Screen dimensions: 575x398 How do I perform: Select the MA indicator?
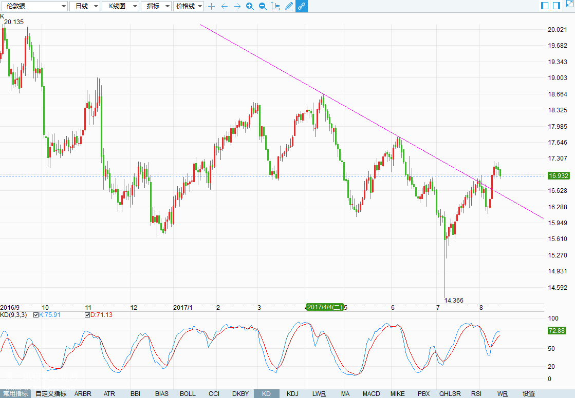click(x=345, y=393)
